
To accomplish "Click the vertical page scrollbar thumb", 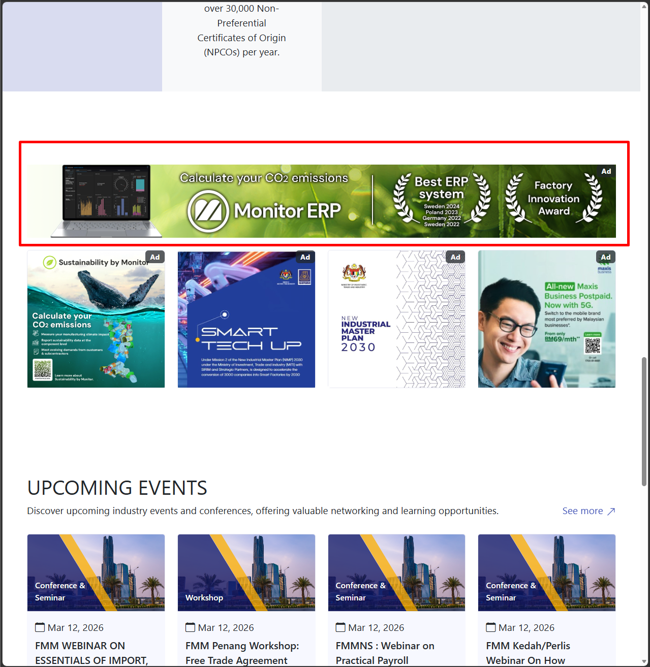I will pyautogui.click(x=644, y=422).
